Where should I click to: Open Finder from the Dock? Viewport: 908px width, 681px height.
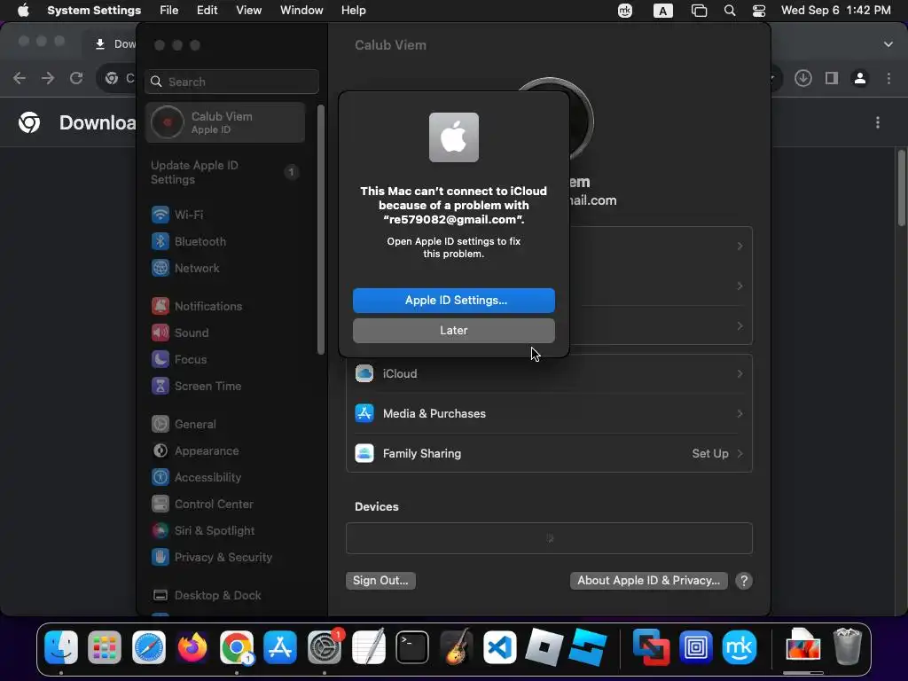point(61,647)
